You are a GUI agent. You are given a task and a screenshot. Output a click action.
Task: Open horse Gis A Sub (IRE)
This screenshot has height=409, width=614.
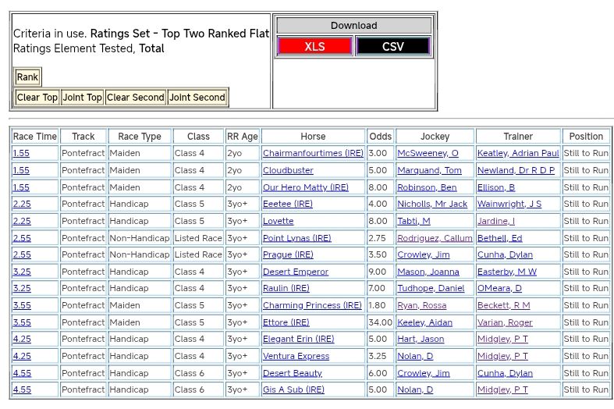click(293, 389)
